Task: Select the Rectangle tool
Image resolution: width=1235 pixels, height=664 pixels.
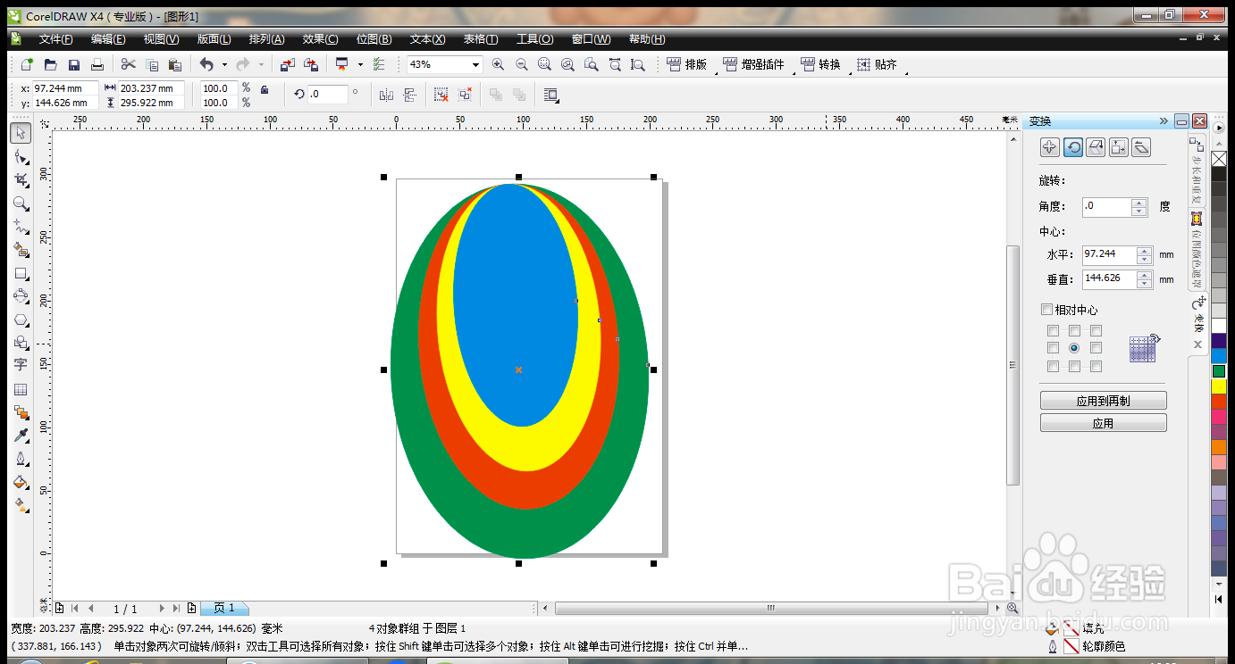Action: click(21, 273)
